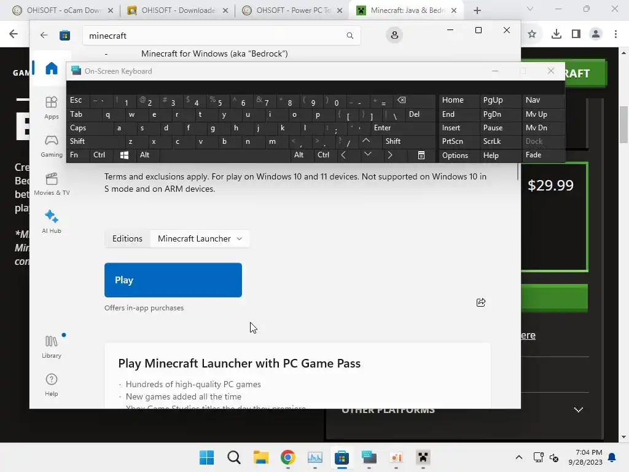Select Minecraft: Java & Bedrock tab
This screenshot has width=629, height=472.
407,10
